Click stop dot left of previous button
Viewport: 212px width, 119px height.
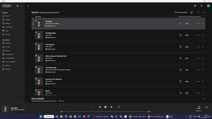tap(93, 107)
